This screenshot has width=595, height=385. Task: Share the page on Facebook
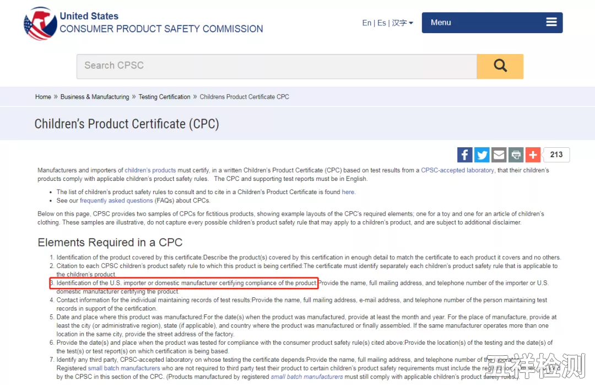click(464, 155)
